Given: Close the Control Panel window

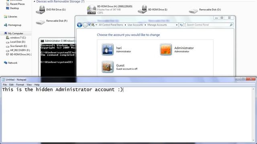Looking at the screenshot, I should 229,18.
